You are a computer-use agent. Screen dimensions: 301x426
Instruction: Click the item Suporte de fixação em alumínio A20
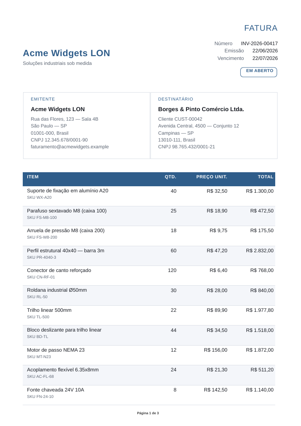tap(67, 191)
